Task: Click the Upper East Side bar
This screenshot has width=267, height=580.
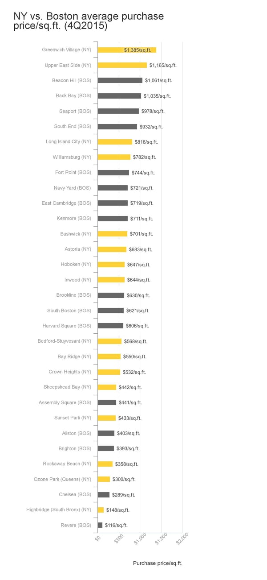Action: 122,65
